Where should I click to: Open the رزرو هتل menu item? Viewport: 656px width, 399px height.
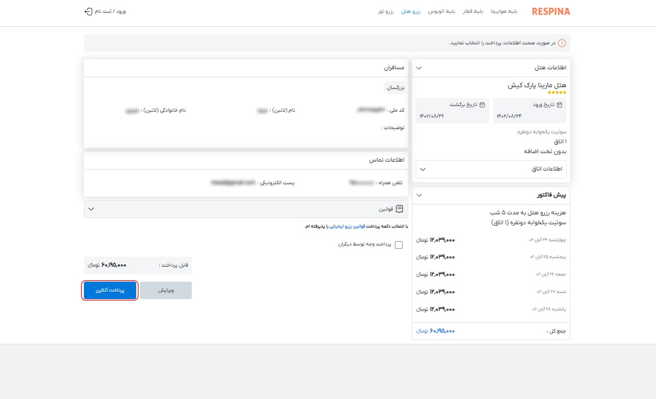coord(411,11)
